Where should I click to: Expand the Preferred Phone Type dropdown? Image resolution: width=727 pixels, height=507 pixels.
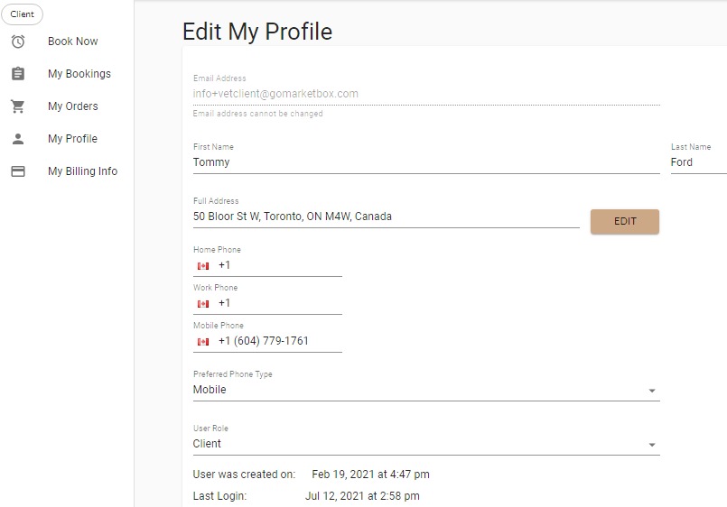click(426, 390)
